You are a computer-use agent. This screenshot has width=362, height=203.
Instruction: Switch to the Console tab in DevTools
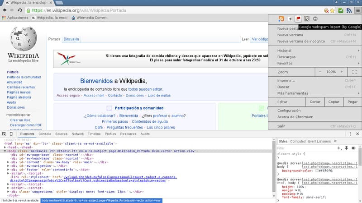click(x=45, y=134)
